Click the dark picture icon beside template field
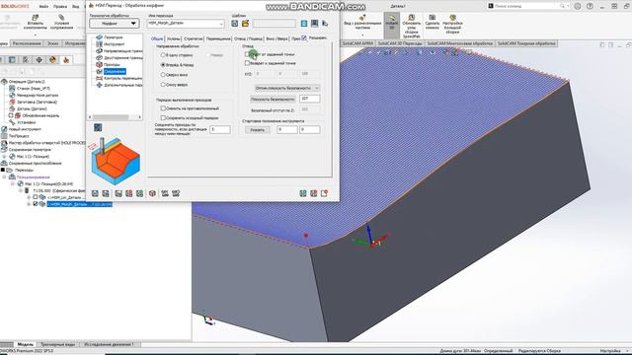 314,24
